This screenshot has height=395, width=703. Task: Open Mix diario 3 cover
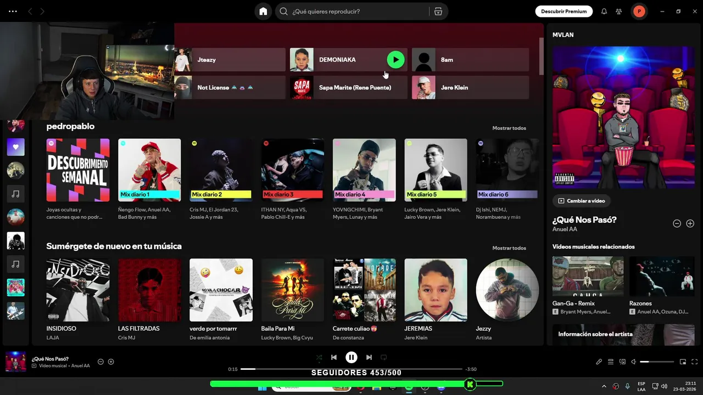click(293, 170)
